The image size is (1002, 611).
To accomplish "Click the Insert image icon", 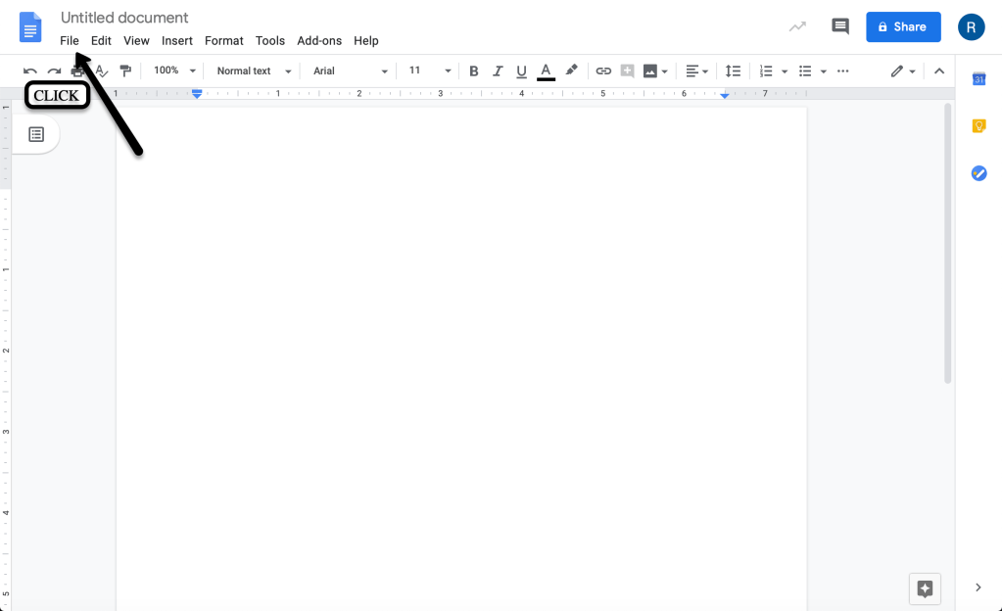I will [x=649, y=71].
